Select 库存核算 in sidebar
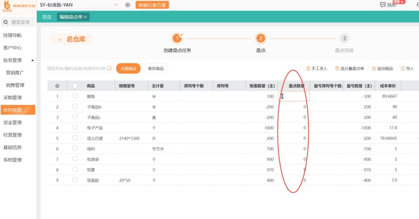Image resolution: width=419 pixels, height=219 pixels. click(x=18, y=110)
